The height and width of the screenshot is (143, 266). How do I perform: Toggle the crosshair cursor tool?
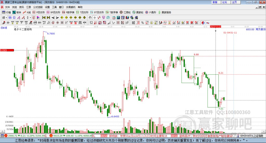[95, 18]
